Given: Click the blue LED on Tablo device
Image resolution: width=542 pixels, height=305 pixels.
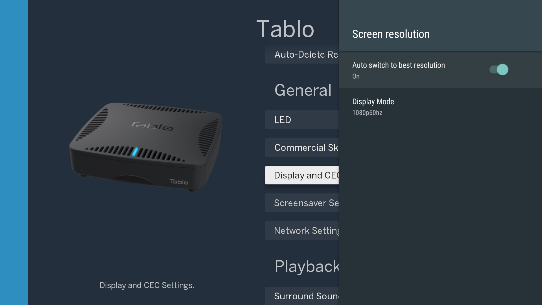Looking at the screenshot, I should (x=135, y=152).
